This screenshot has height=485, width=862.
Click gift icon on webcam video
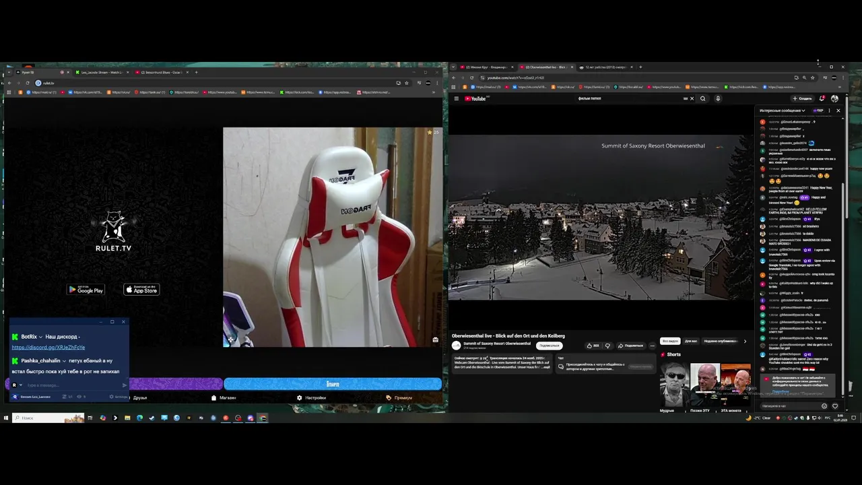pos(436,339)
